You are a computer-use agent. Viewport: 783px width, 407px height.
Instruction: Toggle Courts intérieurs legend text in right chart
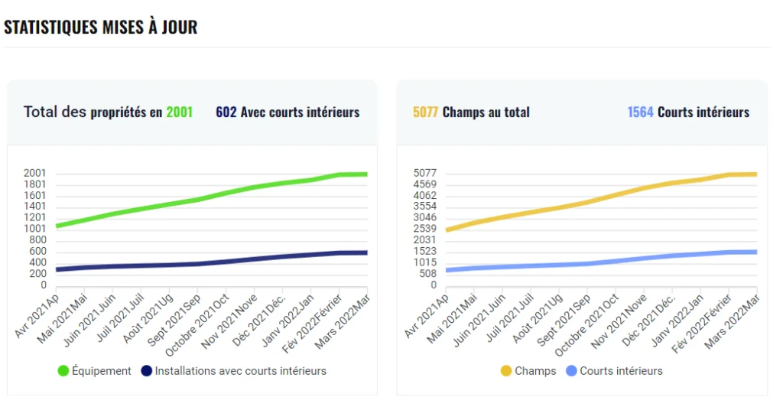[x=621, y=371]
